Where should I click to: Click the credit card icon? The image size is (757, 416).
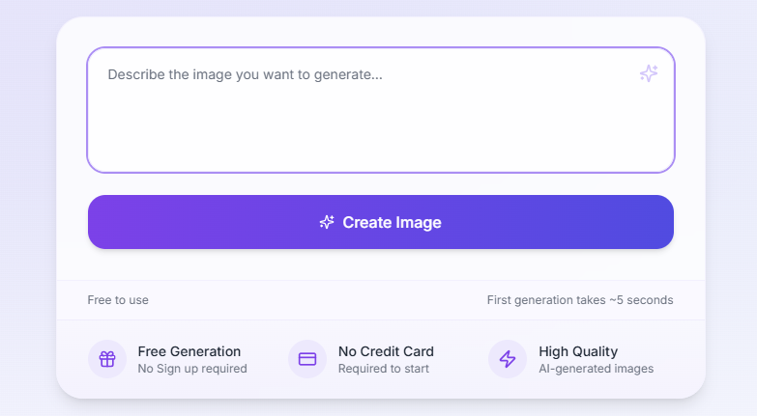tap(307, 359)
